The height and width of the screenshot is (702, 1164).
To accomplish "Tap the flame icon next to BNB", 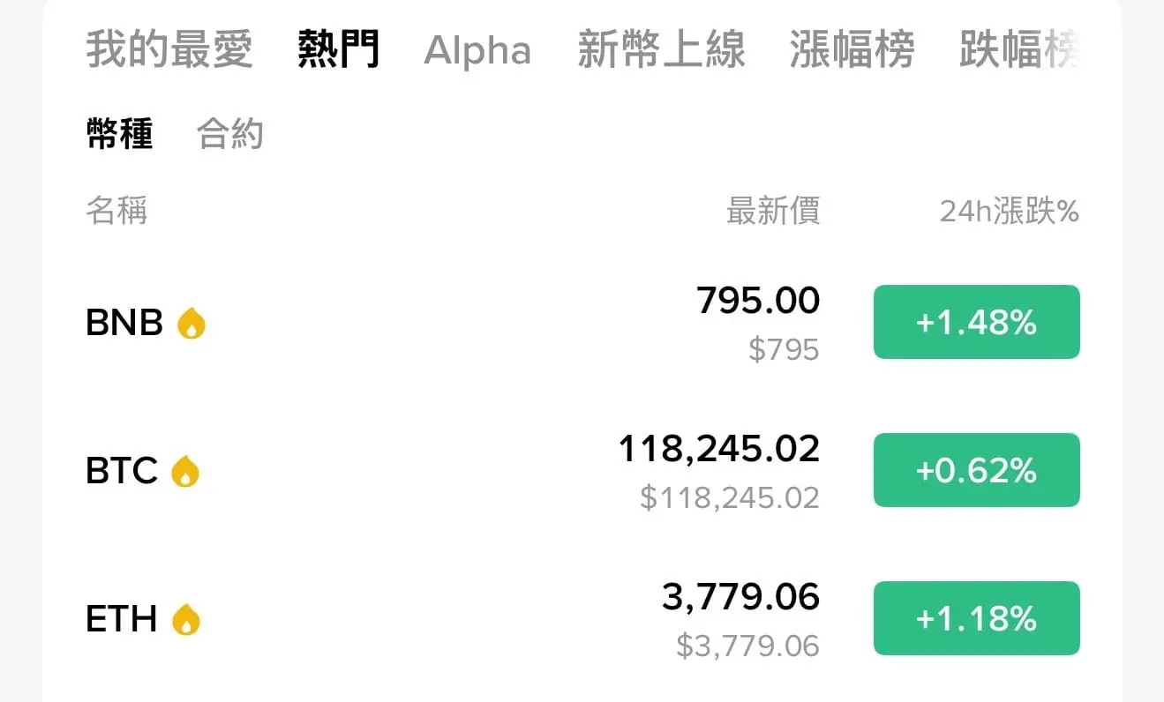I will tap(191, 324).
